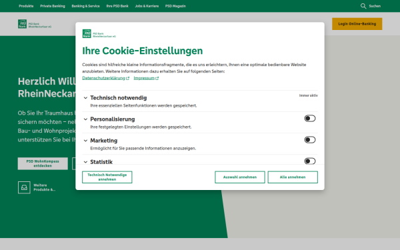
Task: Click Technisch Notwendige annehmen button
Action: 107,177
